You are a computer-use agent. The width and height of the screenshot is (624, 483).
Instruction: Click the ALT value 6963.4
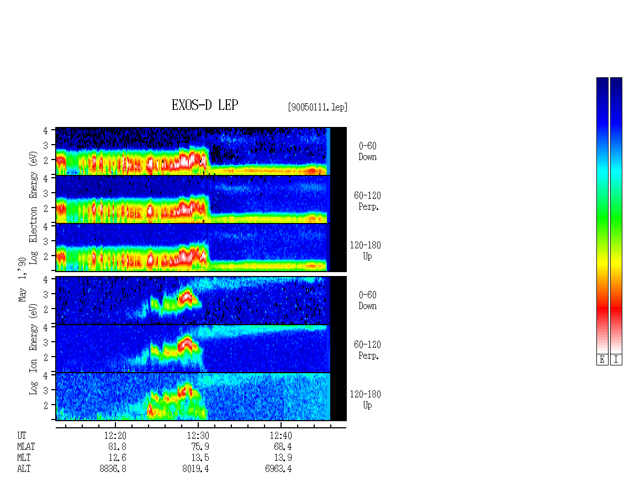[x=278, y=469]
